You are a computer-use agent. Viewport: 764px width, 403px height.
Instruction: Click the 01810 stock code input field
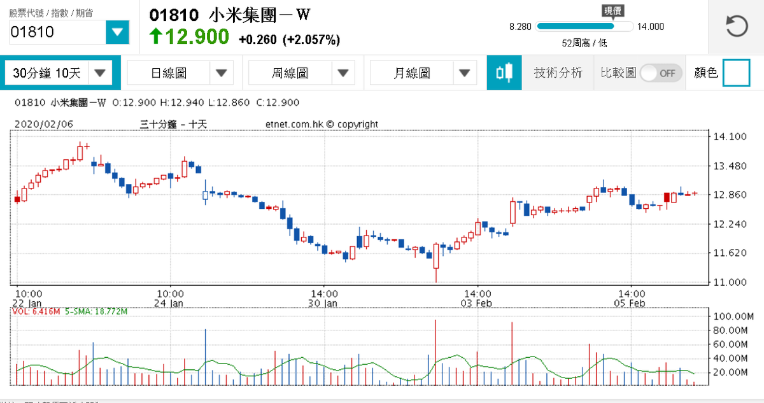coord(57,32)
